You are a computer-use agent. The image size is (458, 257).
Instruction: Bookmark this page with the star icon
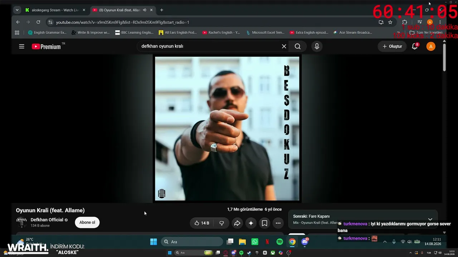point(390,22)
